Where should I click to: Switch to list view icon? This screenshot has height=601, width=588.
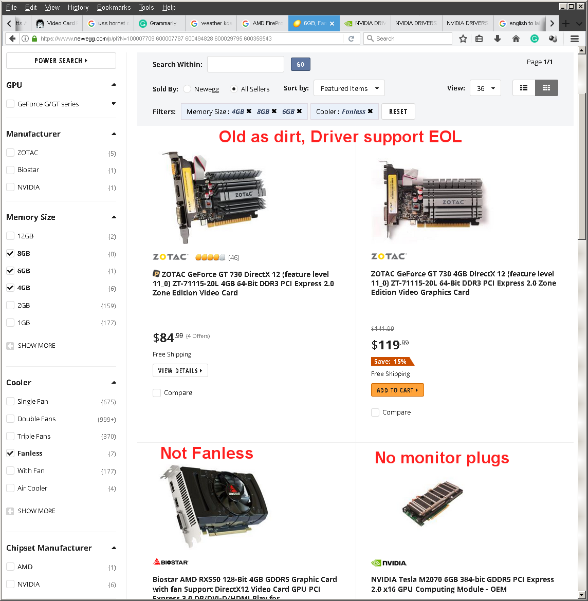tap(524, 88)
